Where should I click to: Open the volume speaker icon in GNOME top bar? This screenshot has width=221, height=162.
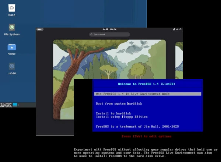pos(177,29)
